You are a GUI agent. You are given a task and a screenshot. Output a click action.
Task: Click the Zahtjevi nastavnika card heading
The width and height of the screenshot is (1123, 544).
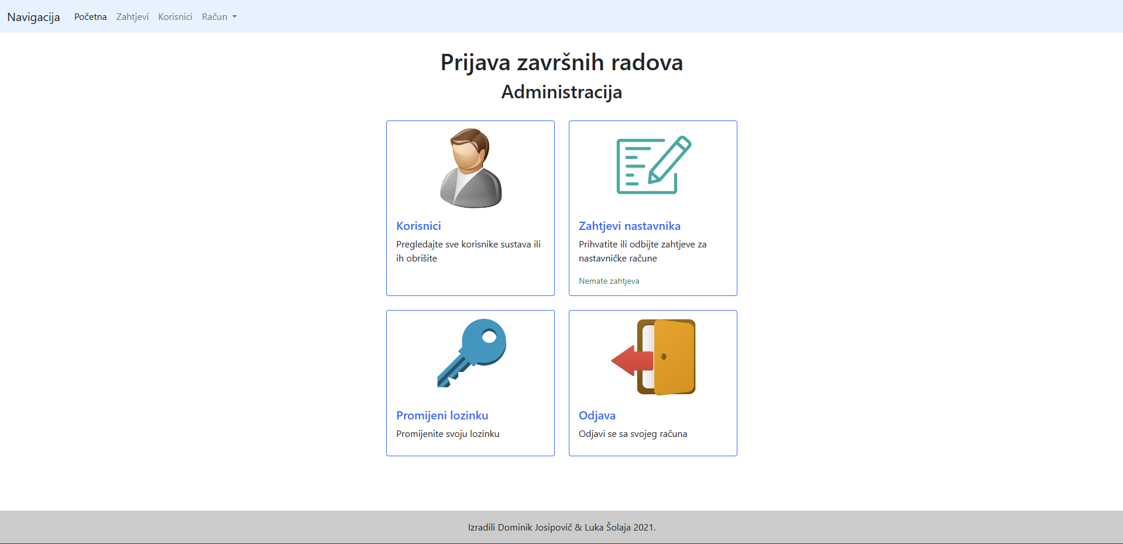coord(629,226)
